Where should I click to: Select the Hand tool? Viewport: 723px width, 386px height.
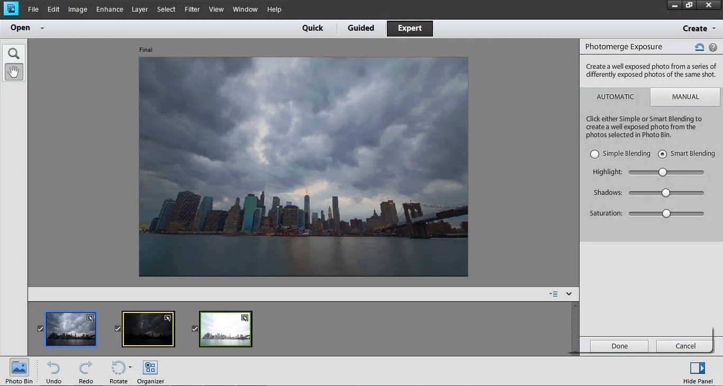13,71
